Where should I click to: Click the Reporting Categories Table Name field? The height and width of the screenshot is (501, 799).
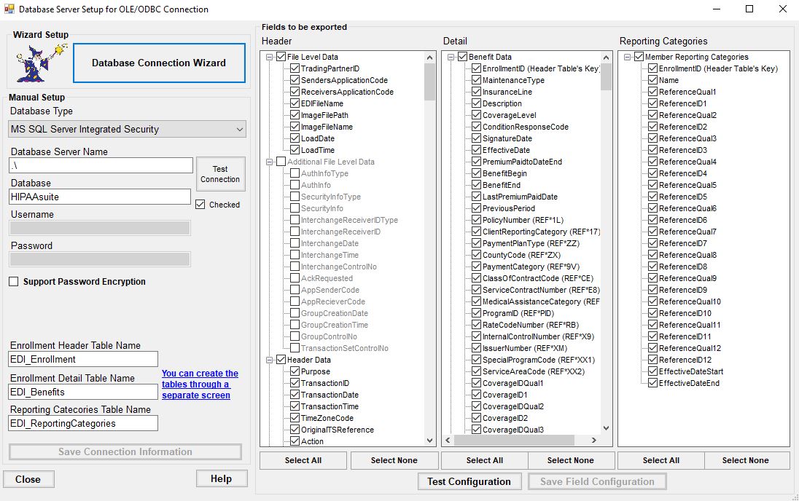[83, 424]
